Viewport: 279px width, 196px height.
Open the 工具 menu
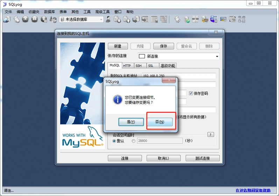87,12
